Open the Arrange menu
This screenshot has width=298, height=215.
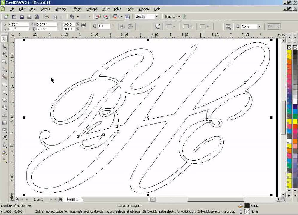pyautogui.click(x=61, y=9)
